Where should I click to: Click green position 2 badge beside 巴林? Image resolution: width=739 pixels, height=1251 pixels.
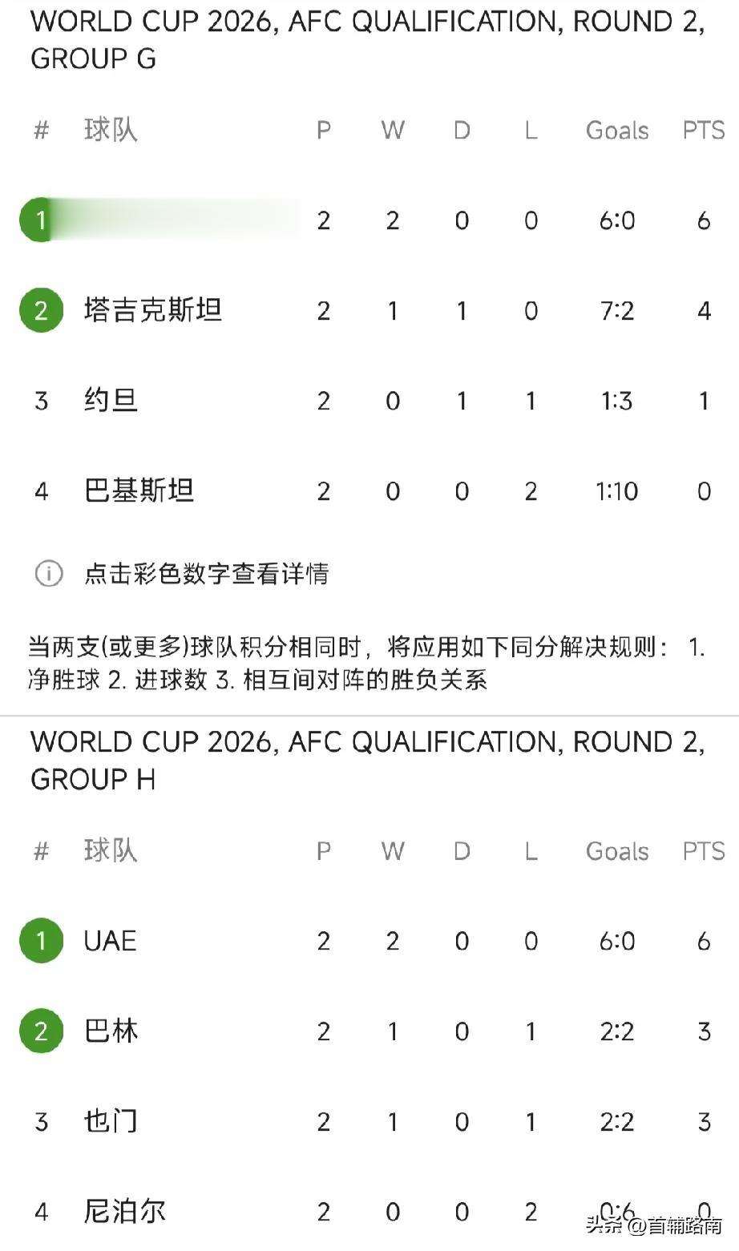tap(41, 1031)
